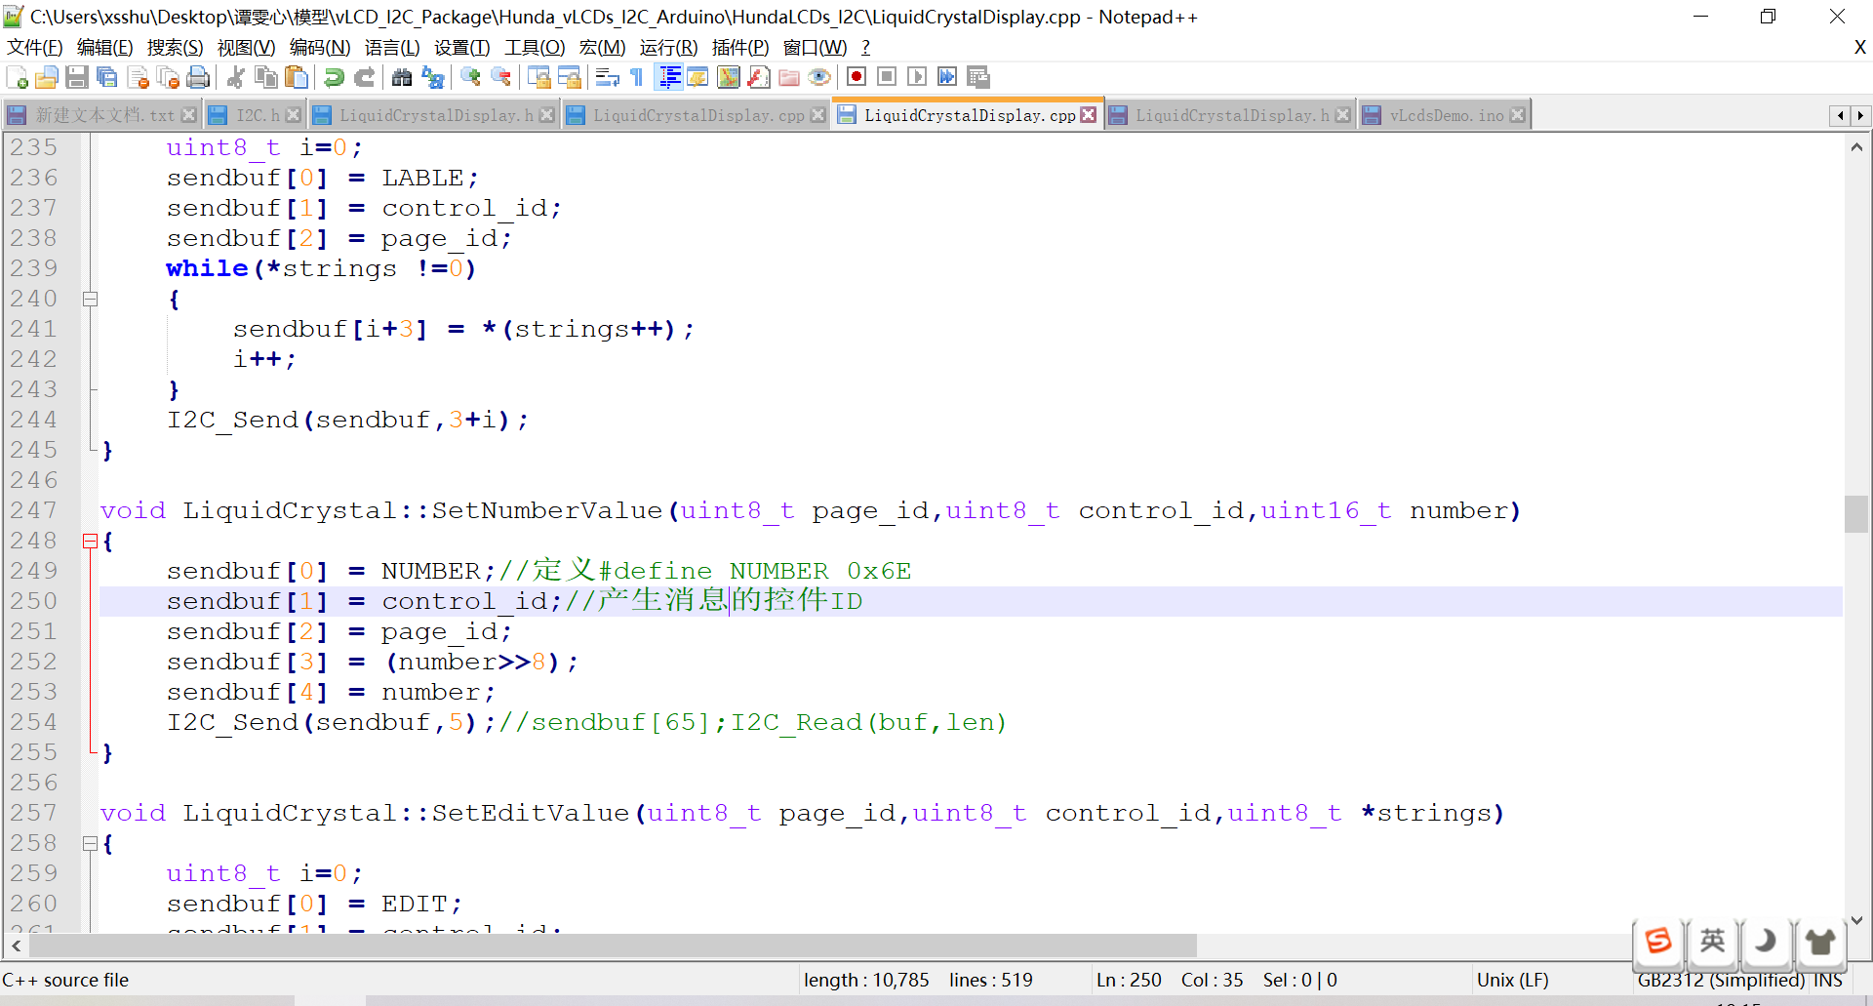Toggle synchronized horizontal scrolling
The image size is (1873, 1006).
[x=569, y=77]
